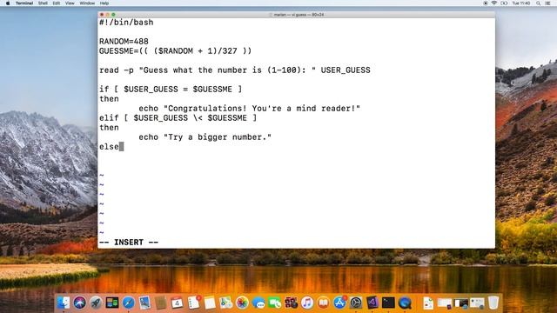Open the Help menu
Viewport: 557px width, 313px height.
(104, 3)
